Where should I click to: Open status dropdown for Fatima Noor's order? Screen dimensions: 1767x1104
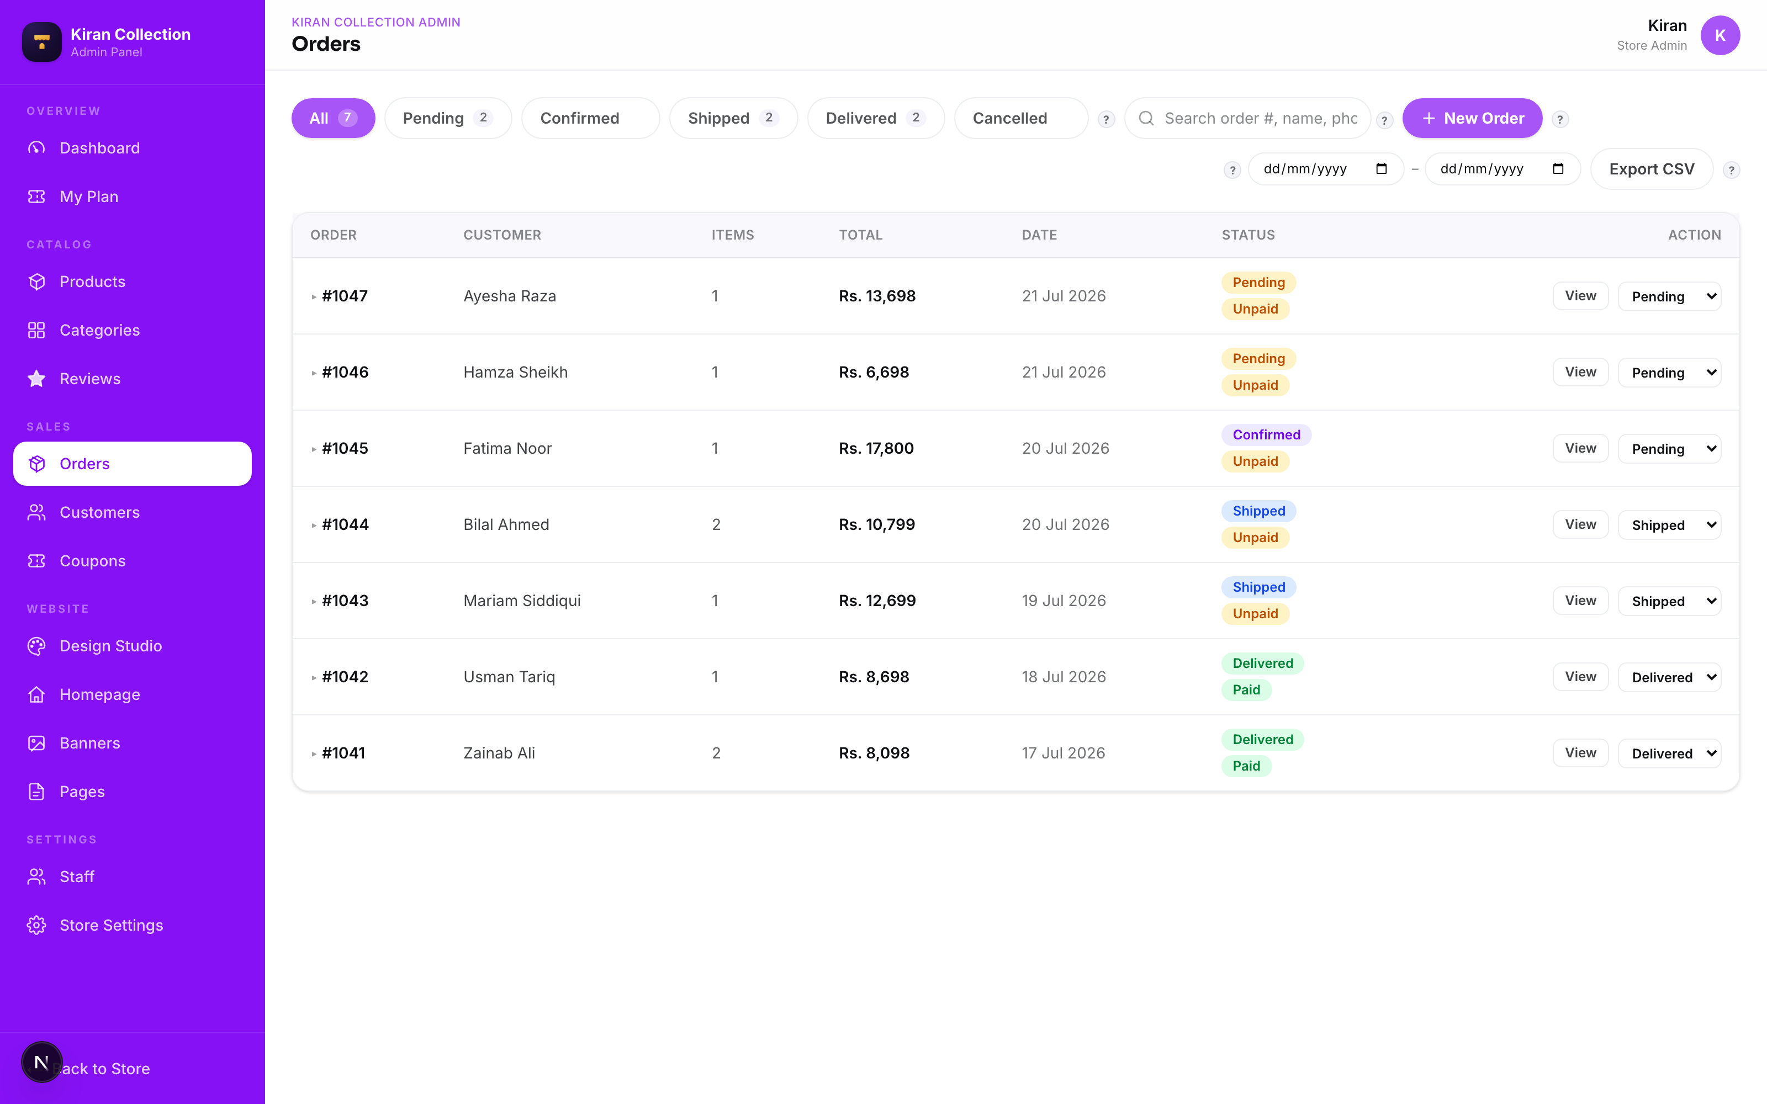(1669, 448)
